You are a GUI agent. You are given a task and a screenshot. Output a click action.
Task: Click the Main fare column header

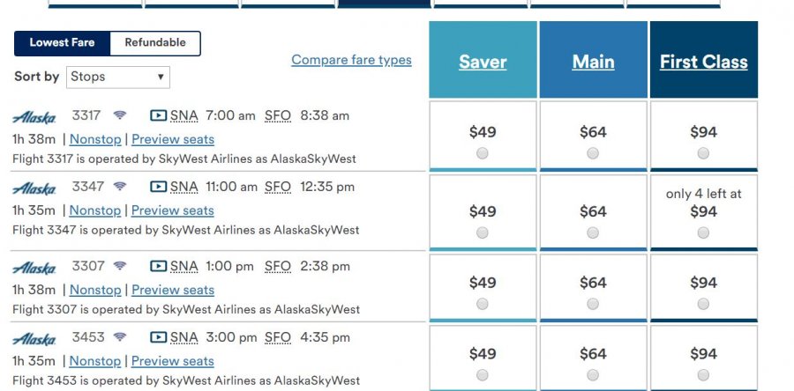593,62
